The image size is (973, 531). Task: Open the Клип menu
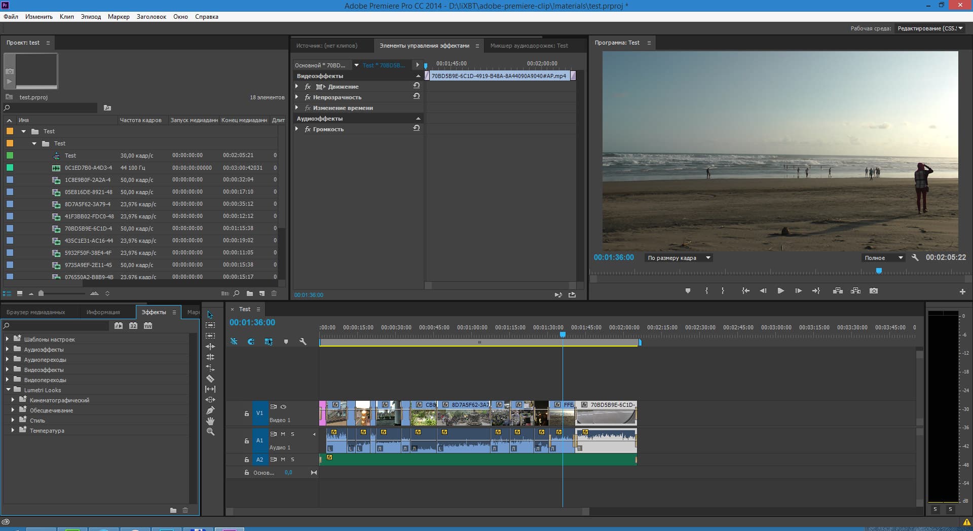coord(66,17)
